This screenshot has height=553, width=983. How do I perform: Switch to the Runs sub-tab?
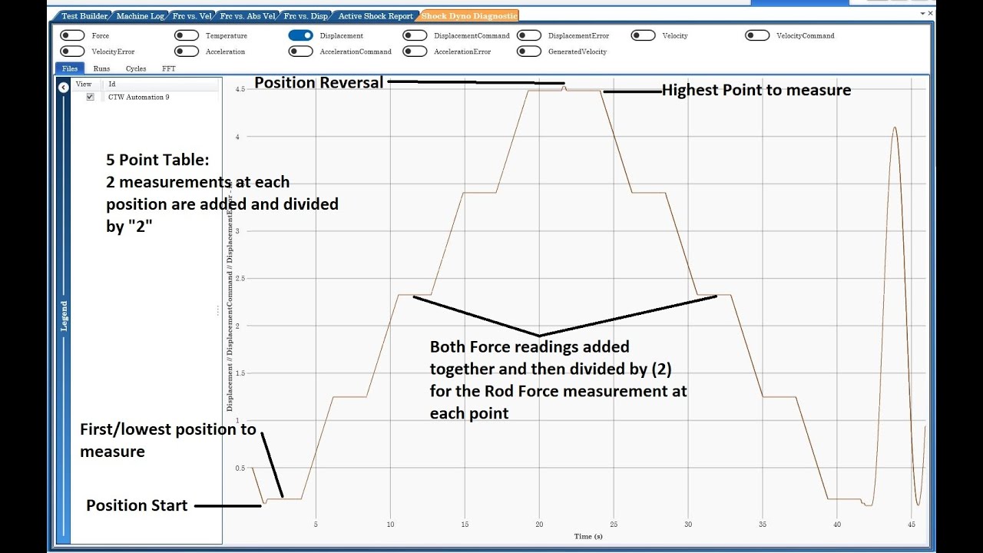pyautogui.click(x=101, y=68)
